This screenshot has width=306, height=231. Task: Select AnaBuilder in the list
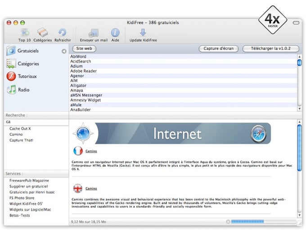point(183,109)
